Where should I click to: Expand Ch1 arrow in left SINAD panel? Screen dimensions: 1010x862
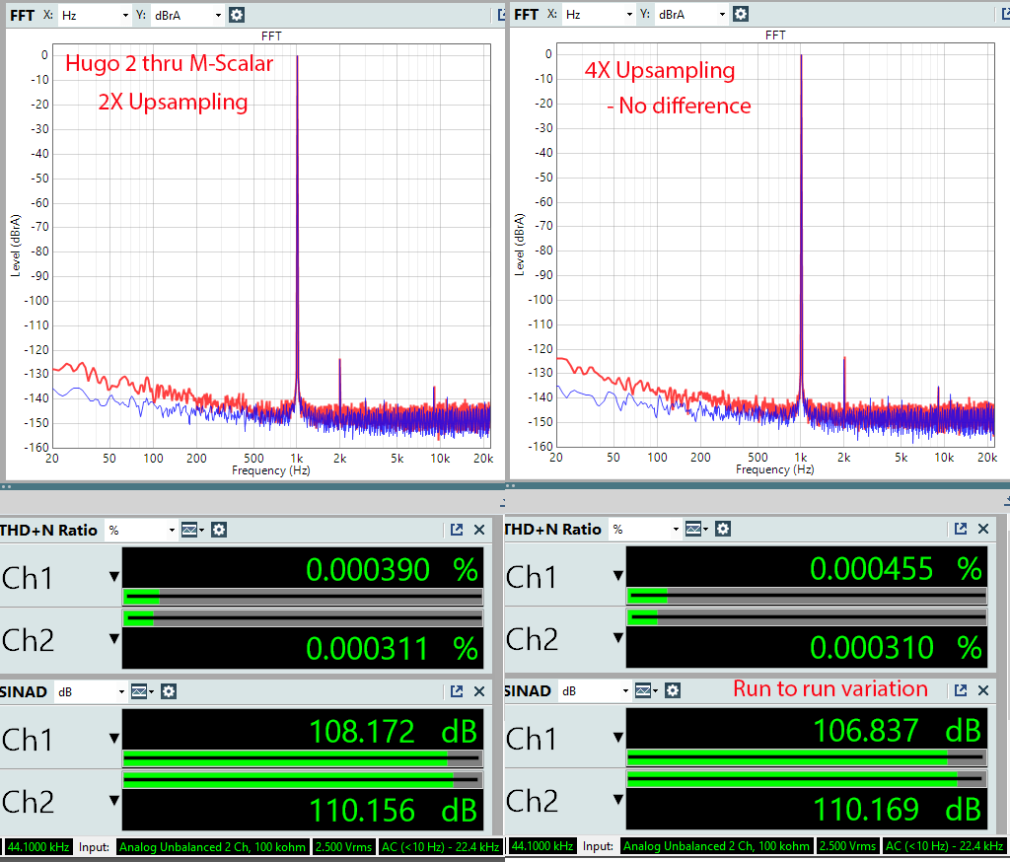(114, 739)
